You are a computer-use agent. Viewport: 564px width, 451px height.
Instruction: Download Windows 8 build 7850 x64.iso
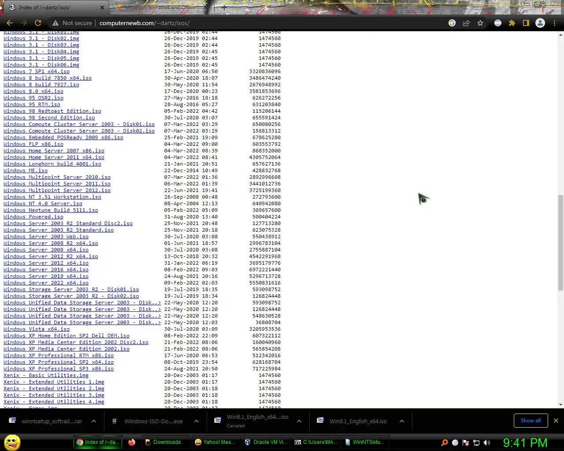tap(48, 78)
